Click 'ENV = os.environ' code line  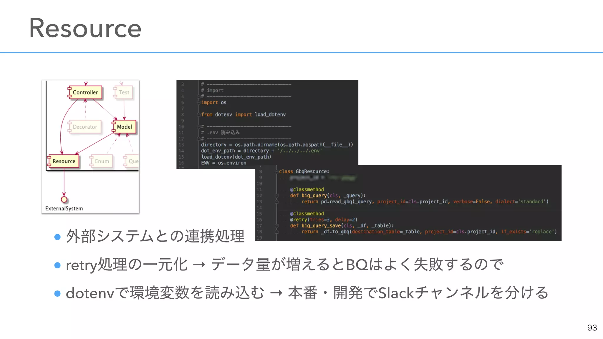click(224, 163)
